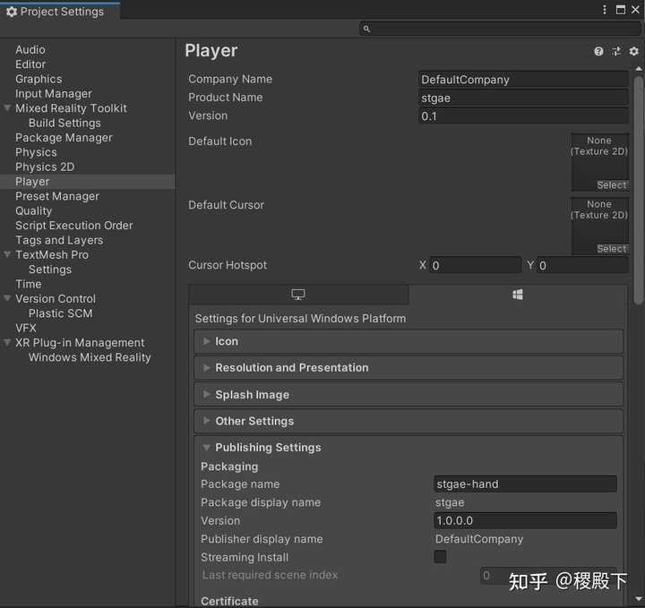This screenshot has height=608, width=645.
Task: Open Script Execution Order settings
Action: click(74, 226)
